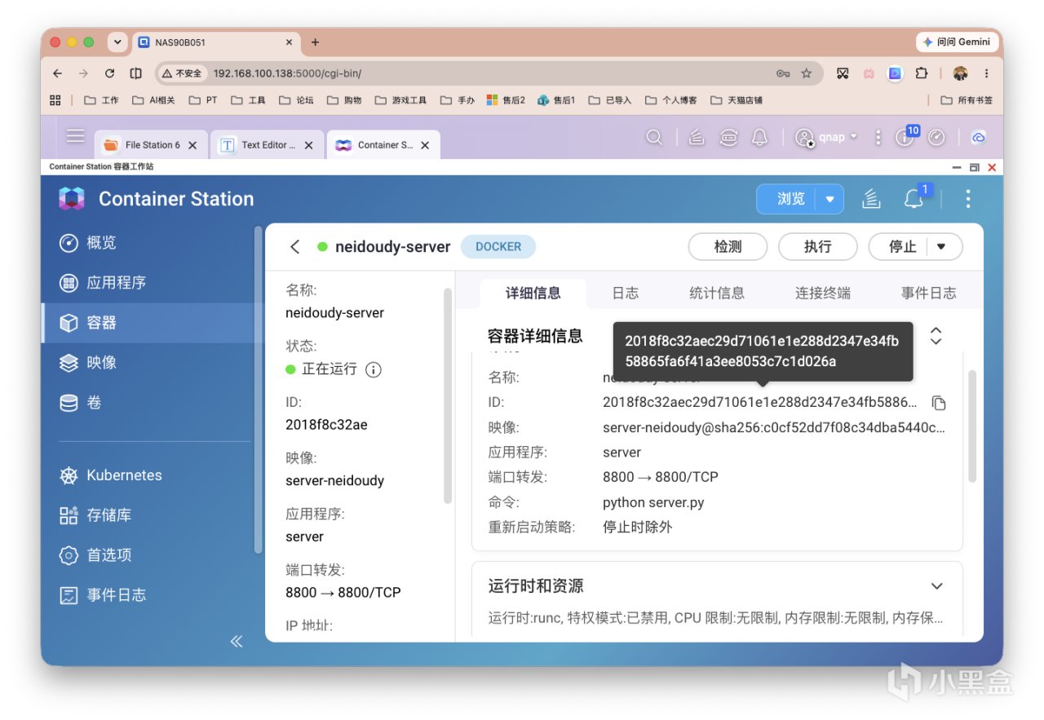This screenshot has height=720, width=1044.
Task: Open 浏览 button dropdown arrow
Action: (829, 199)
